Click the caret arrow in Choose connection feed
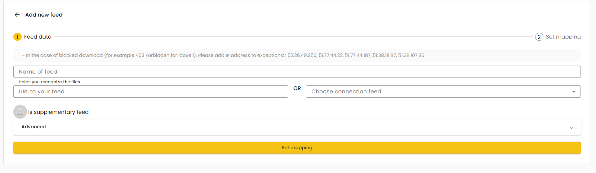The image size is (596, 173). 573,92
